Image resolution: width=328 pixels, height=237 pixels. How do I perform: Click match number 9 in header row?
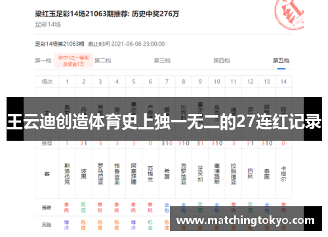200,82
